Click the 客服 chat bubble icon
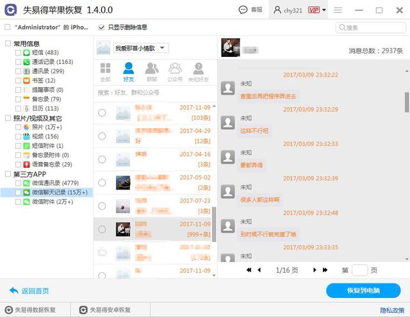Viewport: 410px width, 317px height. [243, 10]
